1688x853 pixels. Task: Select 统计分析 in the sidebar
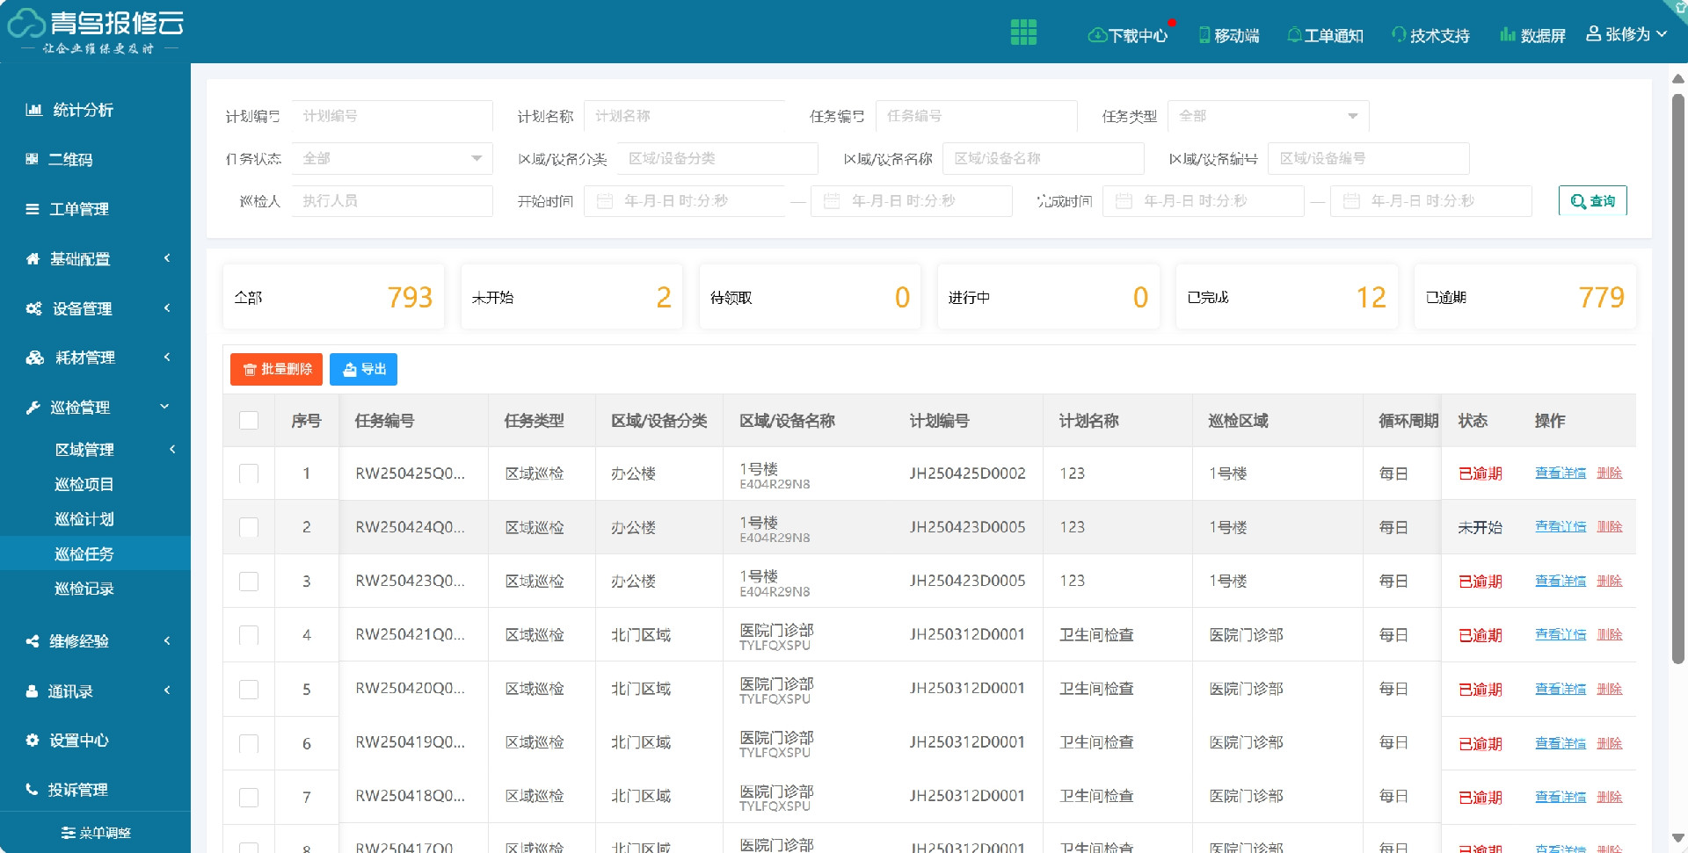point(76,109)
